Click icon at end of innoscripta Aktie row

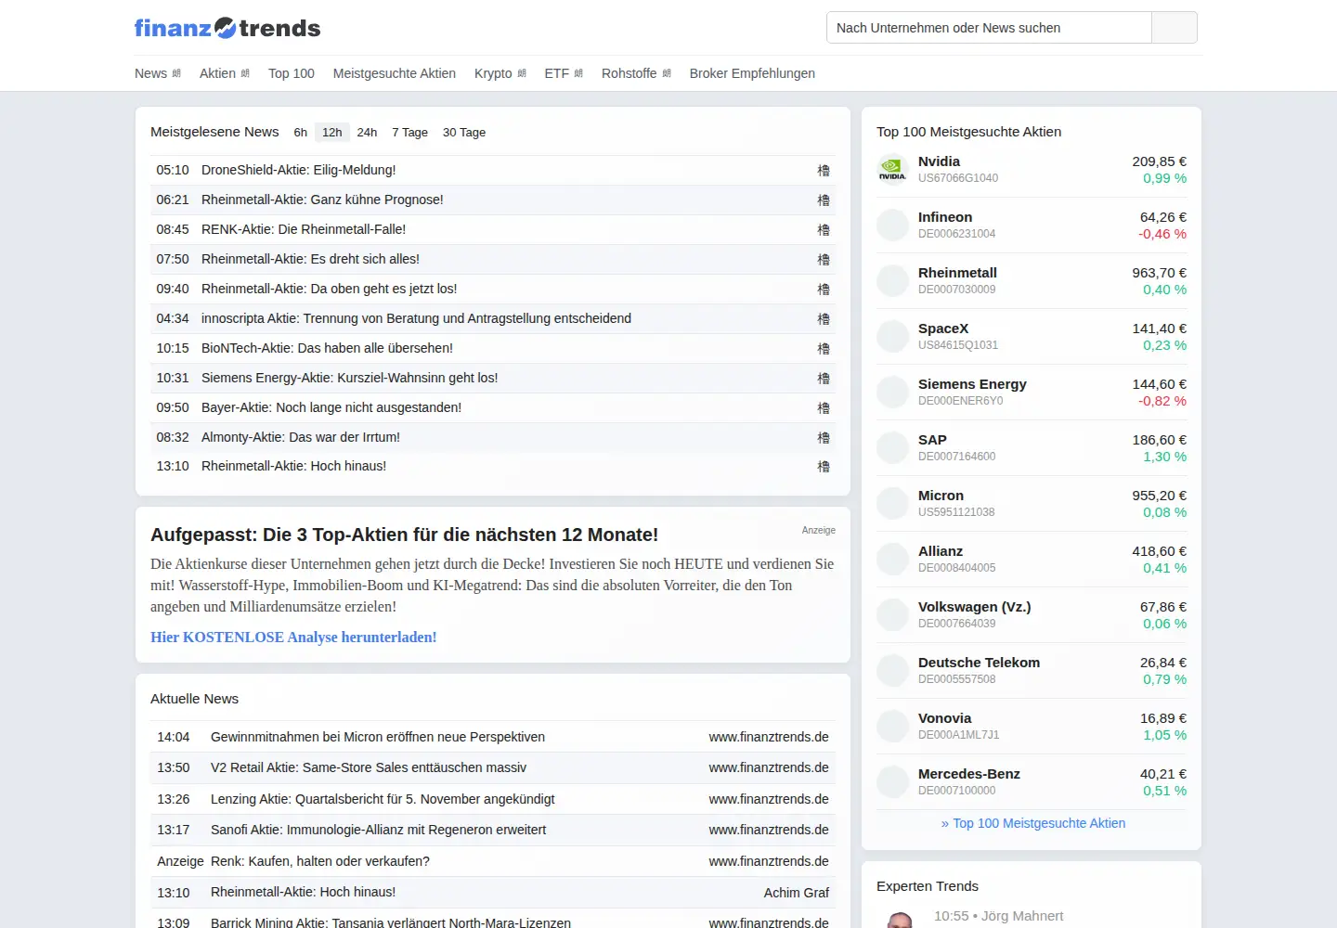click(823, 318)
